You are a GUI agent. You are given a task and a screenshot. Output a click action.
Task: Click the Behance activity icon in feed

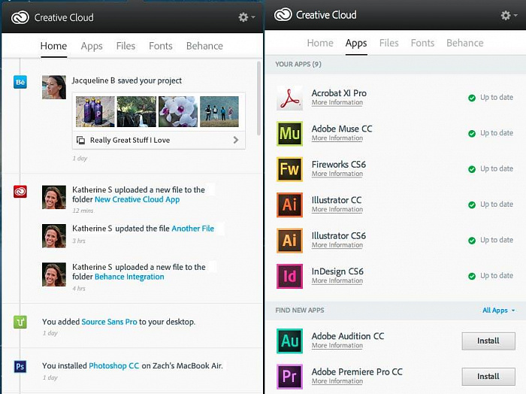coord(20,82)
